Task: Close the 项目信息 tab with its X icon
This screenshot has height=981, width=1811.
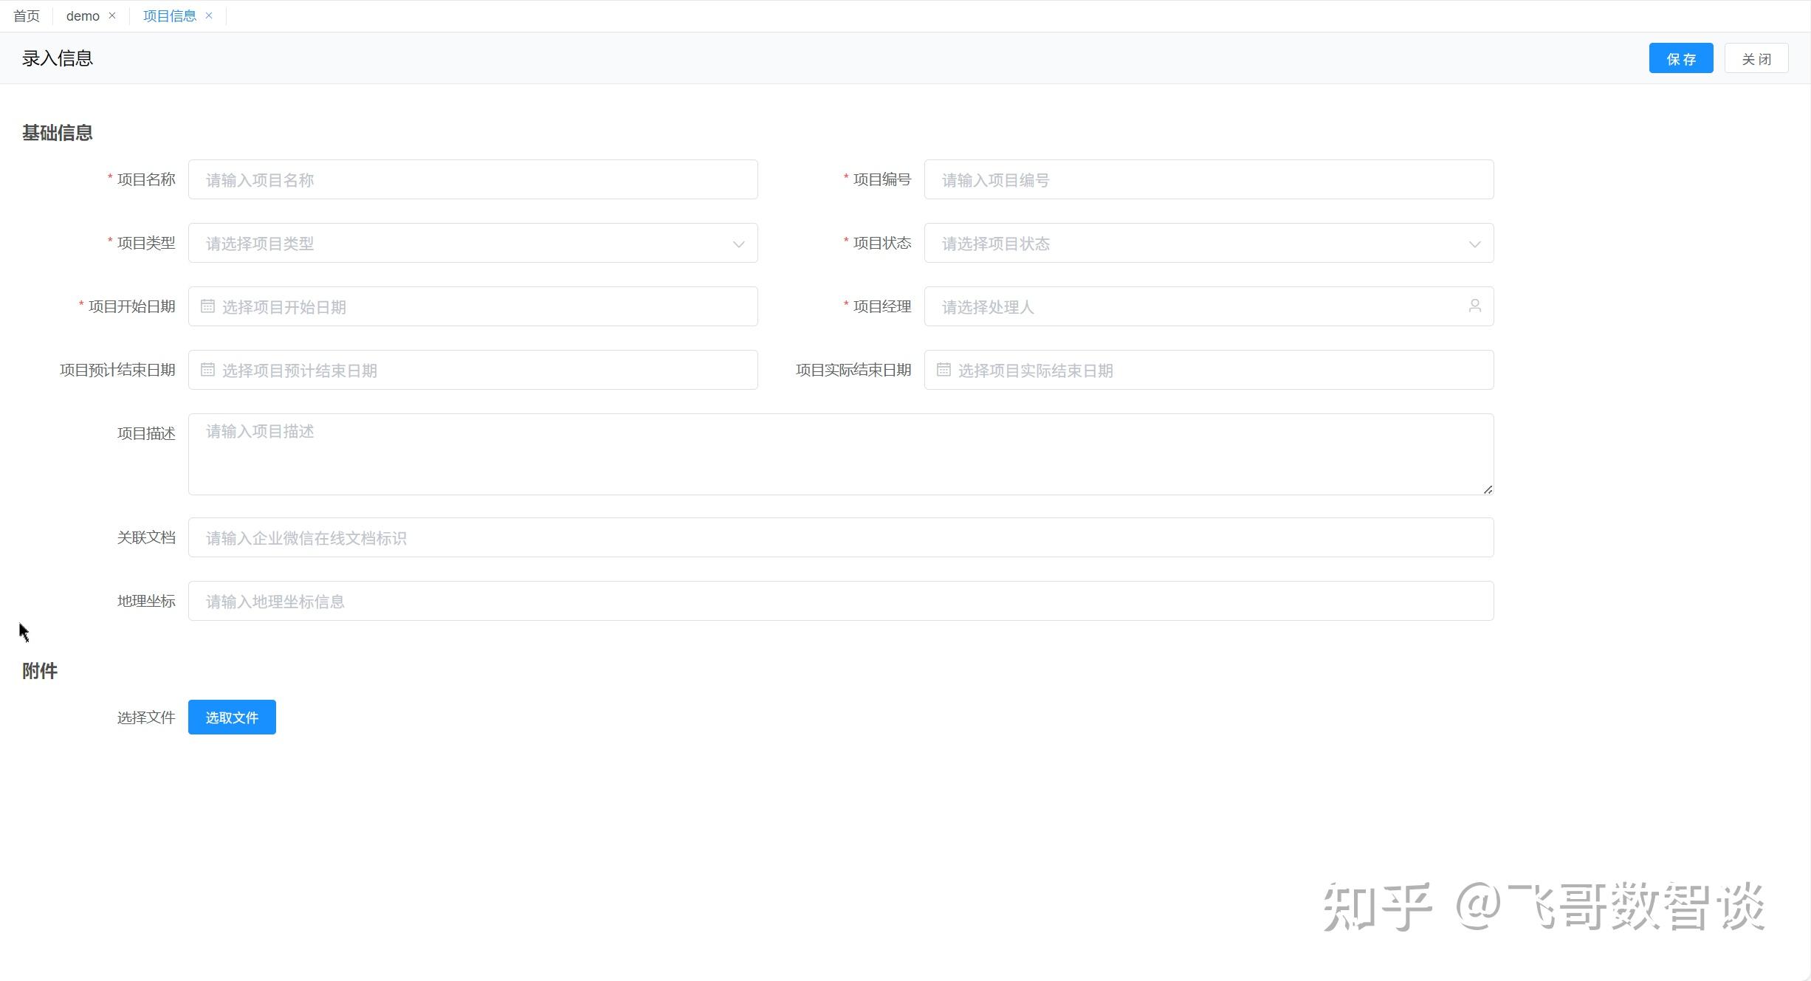Action: 209,16
